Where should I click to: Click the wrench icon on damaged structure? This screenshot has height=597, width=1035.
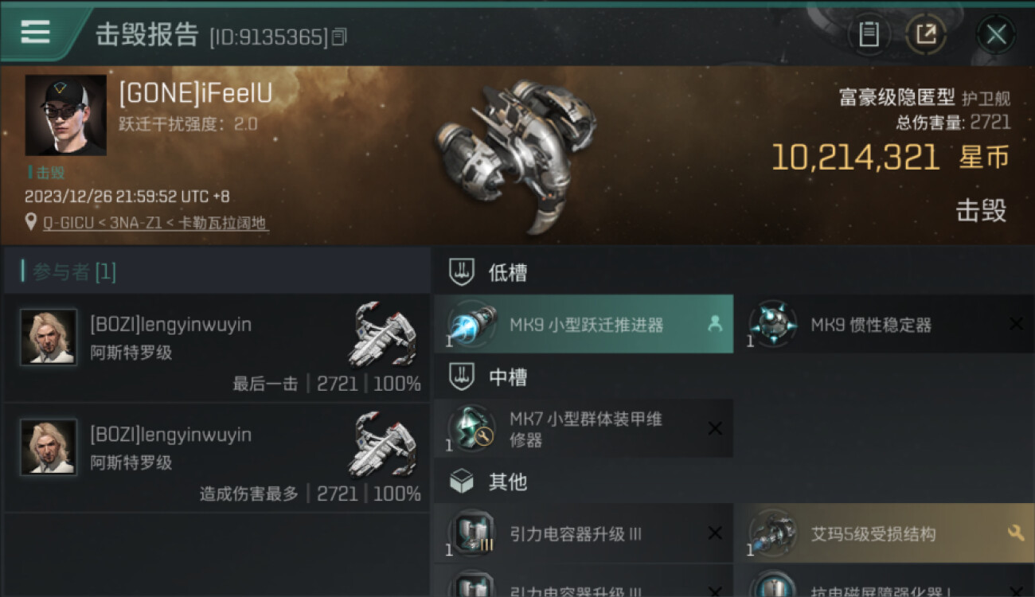(1016, 533)
